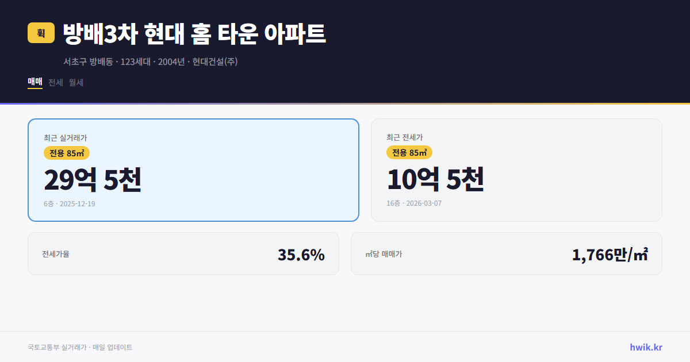The height and width of the screenshot is (362, 690).
Task: Click the 전세가율 percentage card
Action: (183, 253)
